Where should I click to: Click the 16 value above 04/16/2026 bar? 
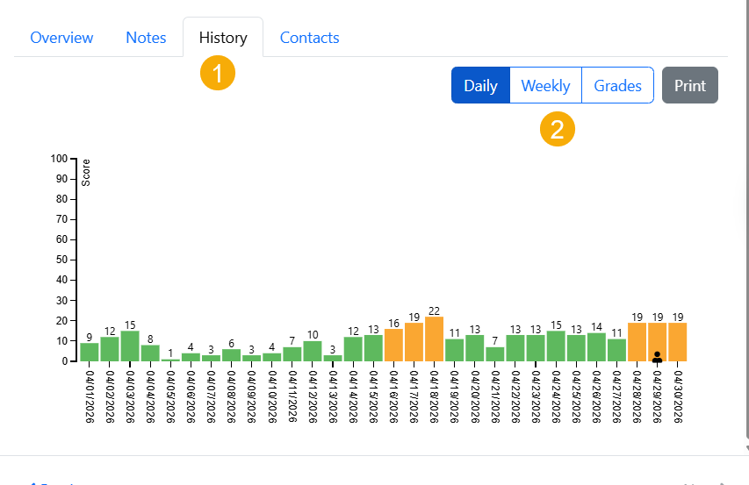pos(393,324)
